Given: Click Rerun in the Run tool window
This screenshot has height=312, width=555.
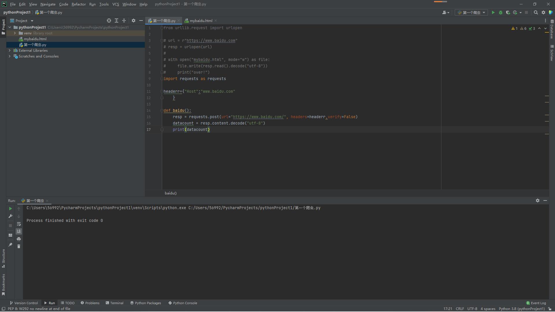Looking at the screenshot, I should point(10,209).
